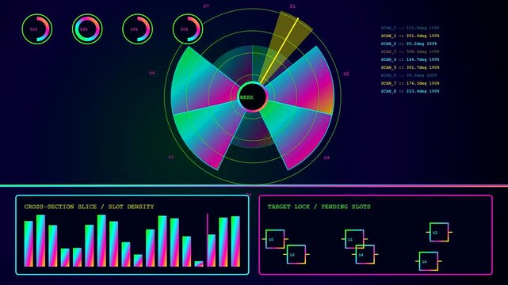
Task: Click the CROSS-SECTION SLICE / SLOT DENSITY title
Action: pyautogui.click(x=89, y=207)
